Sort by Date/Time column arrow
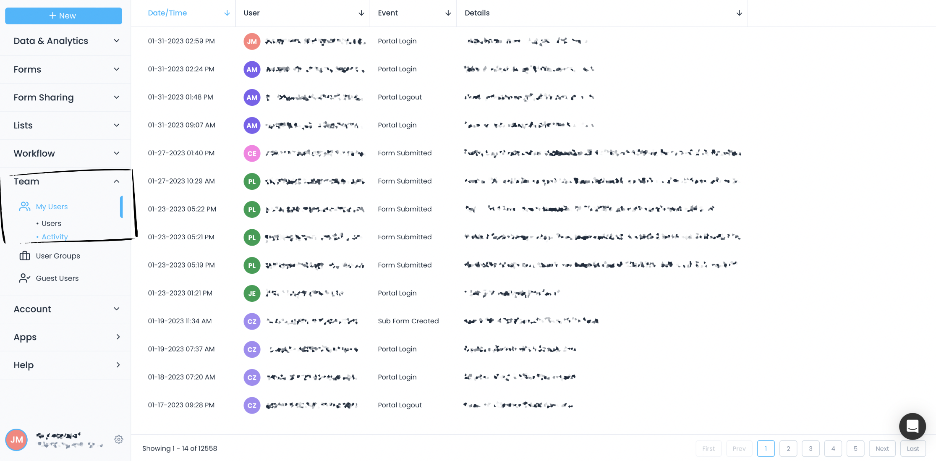 tap(227, 13)
